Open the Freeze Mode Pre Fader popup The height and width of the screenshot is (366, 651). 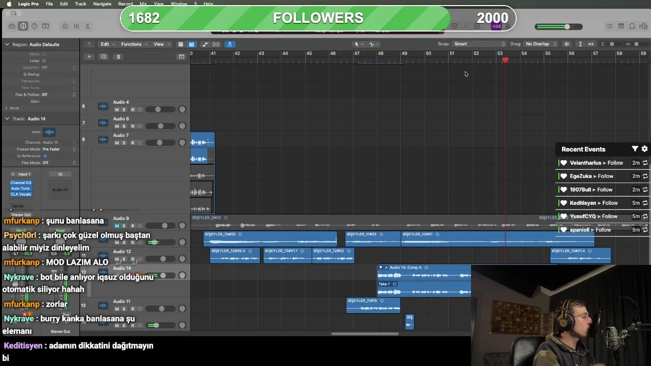[x=59, y=149]
